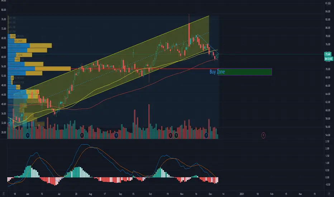Click 54.00 on the right price scale

click(x=328, y=135)
